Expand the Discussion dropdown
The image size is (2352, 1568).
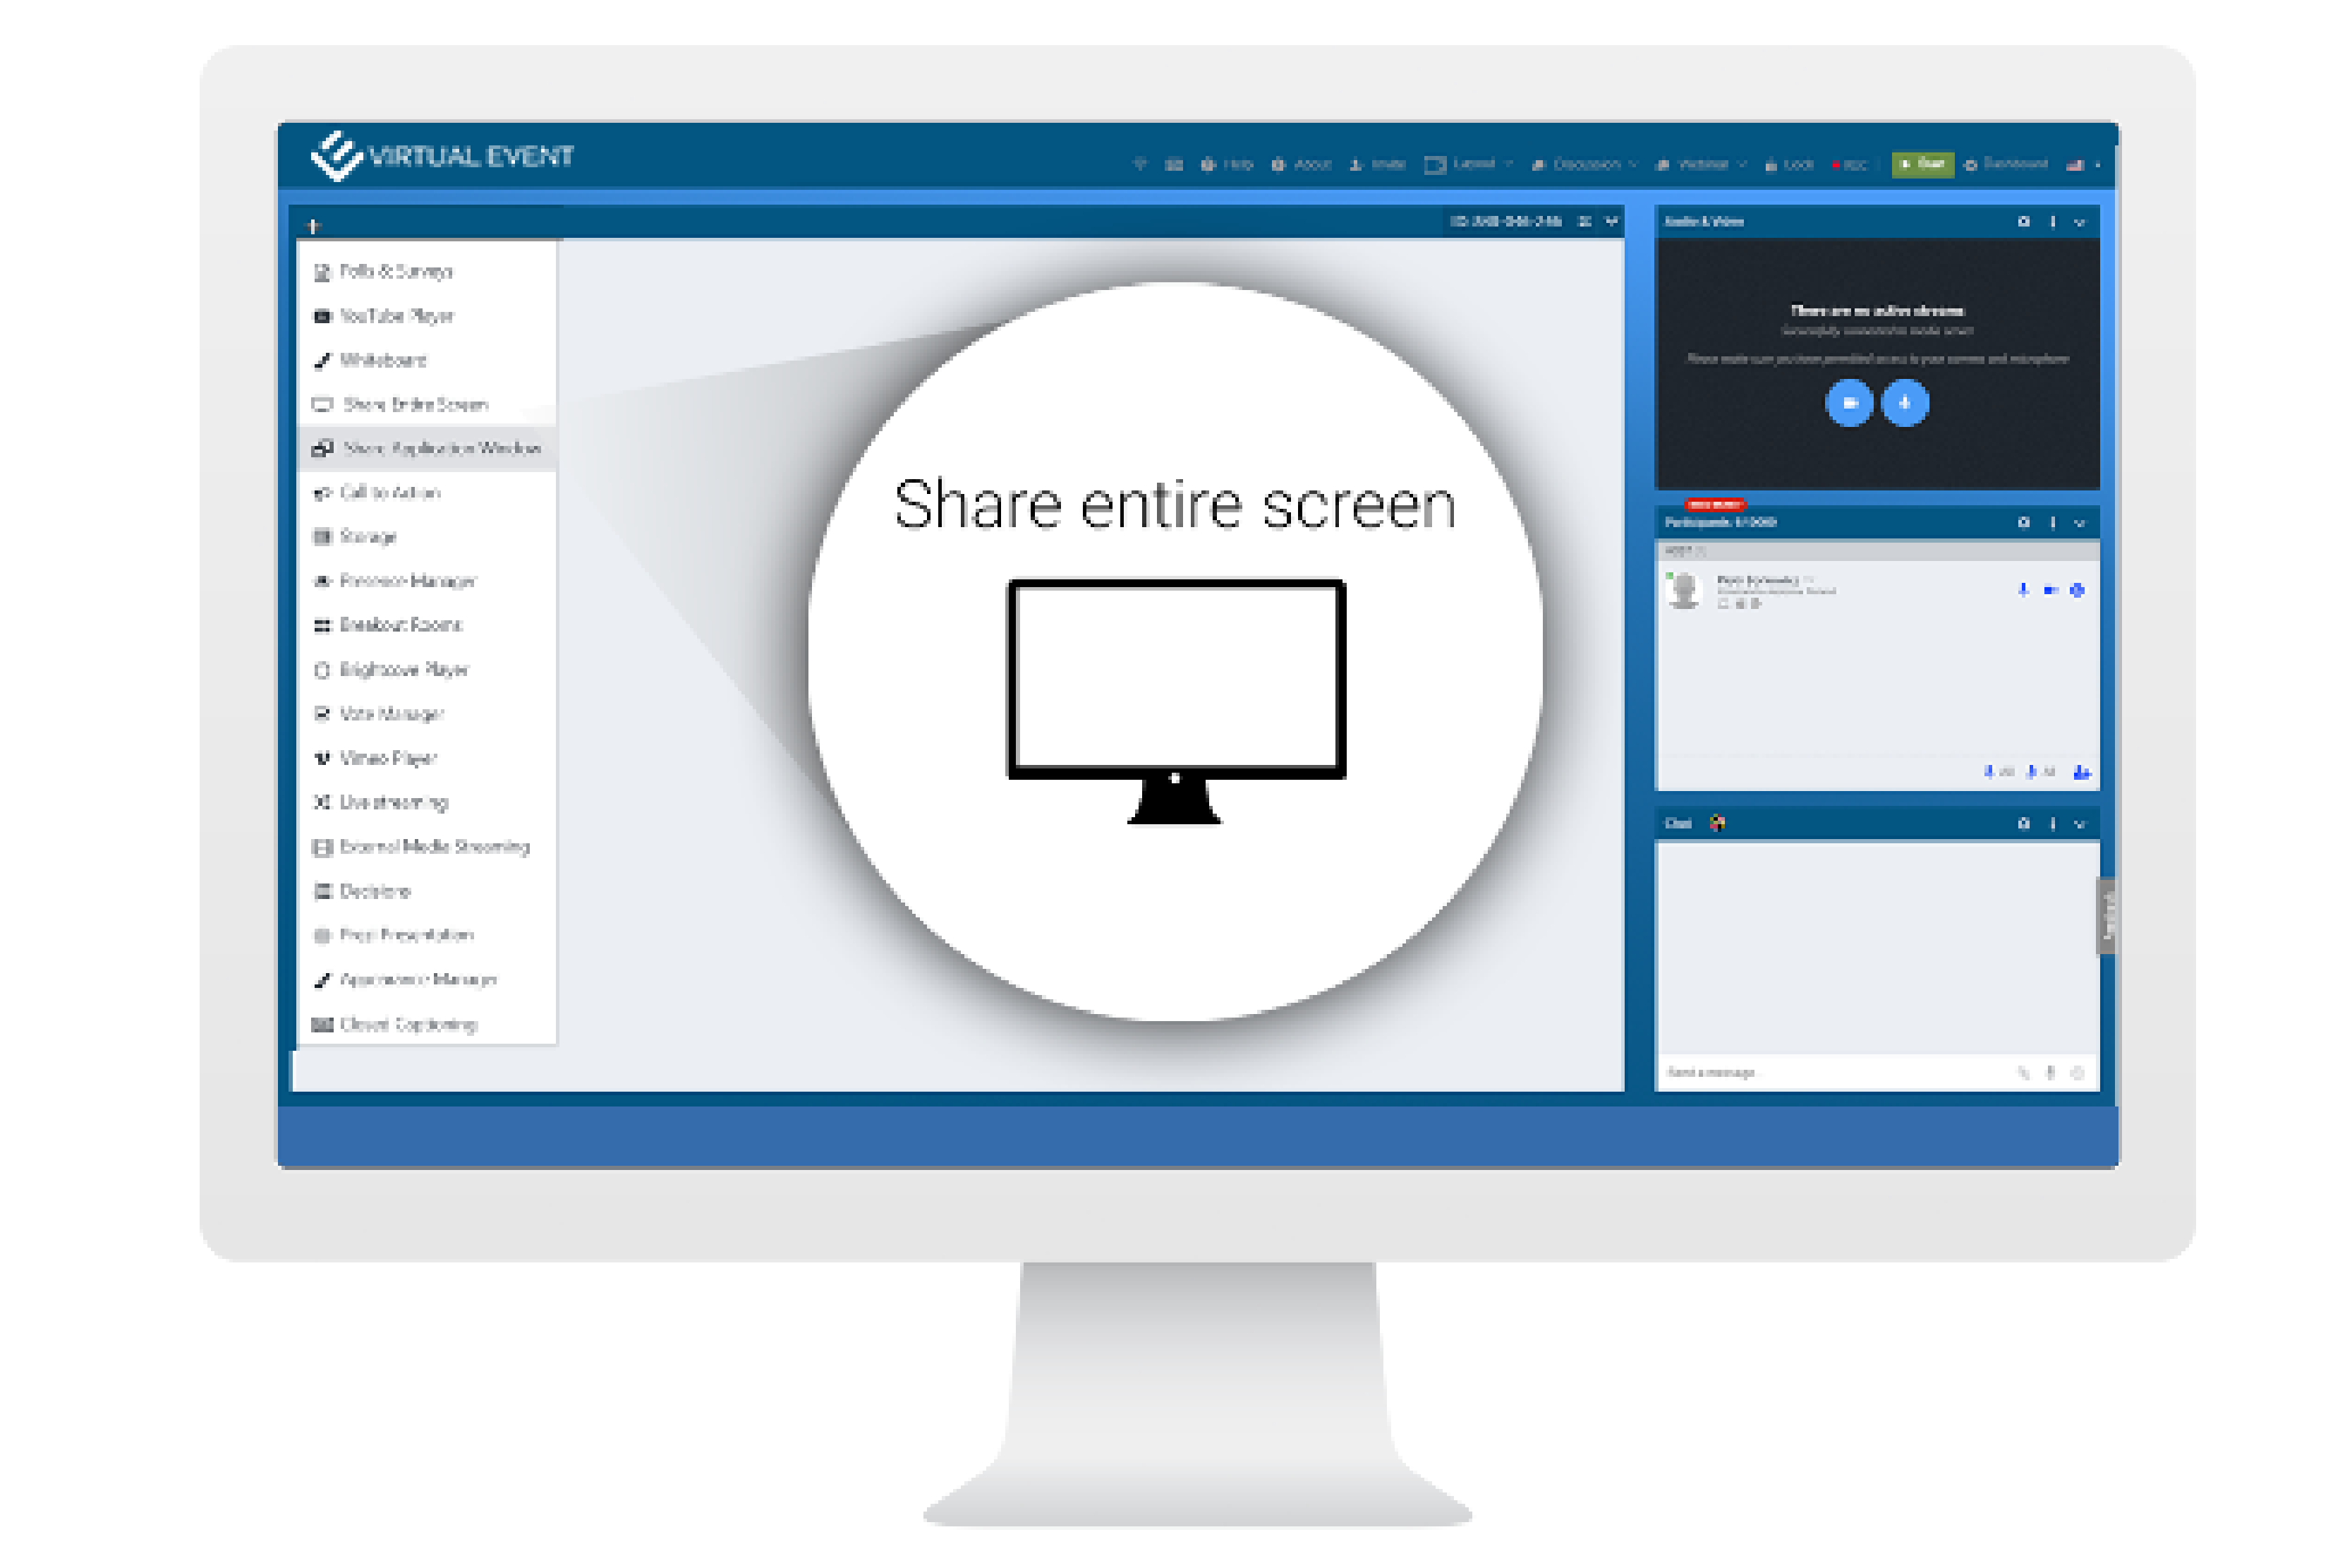coord(1583,164)
